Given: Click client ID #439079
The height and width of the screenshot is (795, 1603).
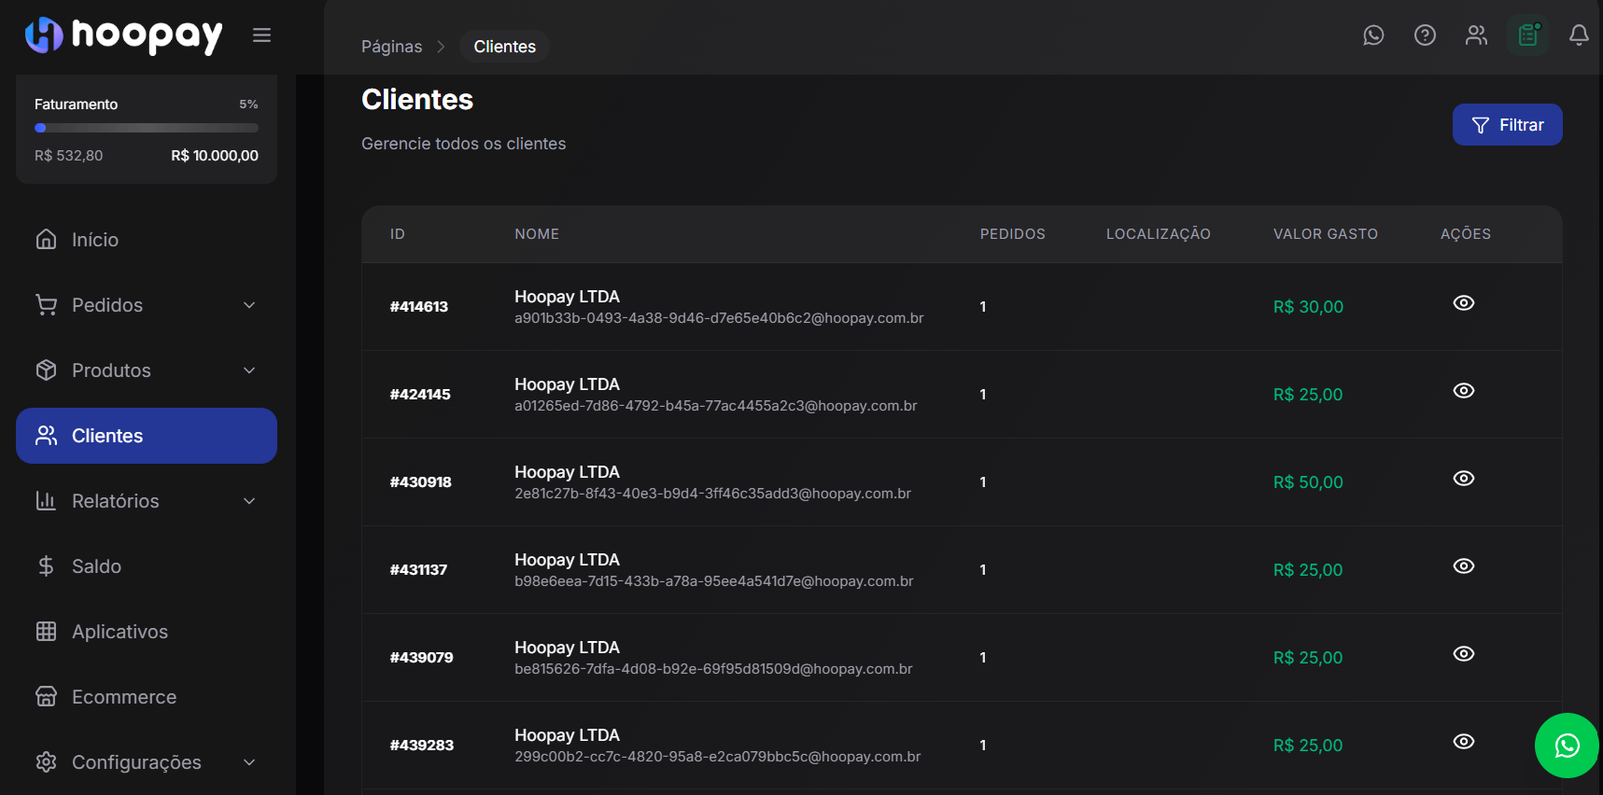Looking at the screenshot, I should click(422, 658).
